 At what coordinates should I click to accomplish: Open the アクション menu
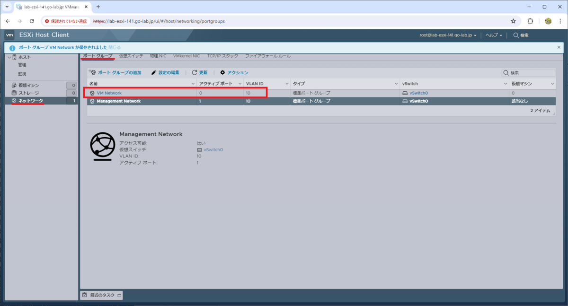[x=234, y=72]
